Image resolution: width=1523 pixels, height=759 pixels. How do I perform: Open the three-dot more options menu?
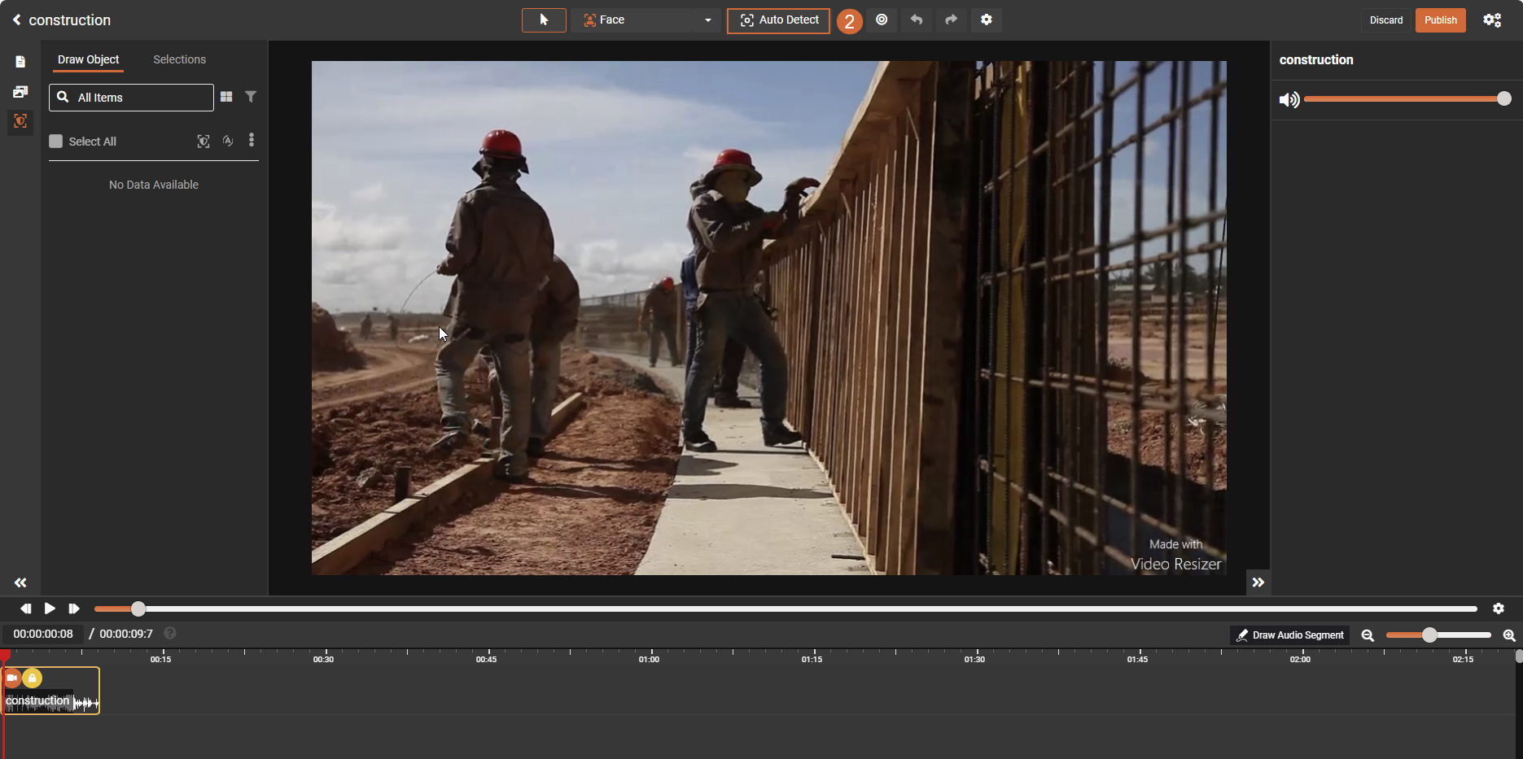pos(251,141)
